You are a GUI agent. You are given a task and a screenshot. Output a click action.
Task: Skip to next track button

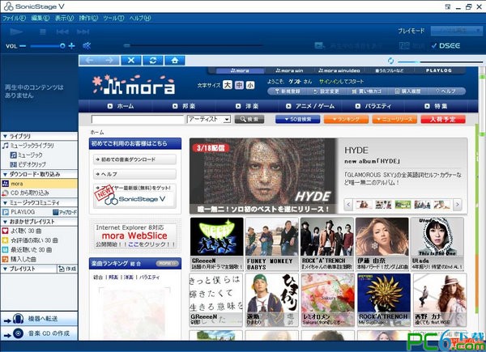point(83,32)
